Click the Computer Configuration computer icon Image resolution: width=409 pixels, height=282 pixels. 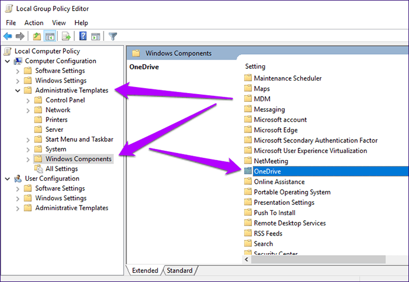pos(18,61)
